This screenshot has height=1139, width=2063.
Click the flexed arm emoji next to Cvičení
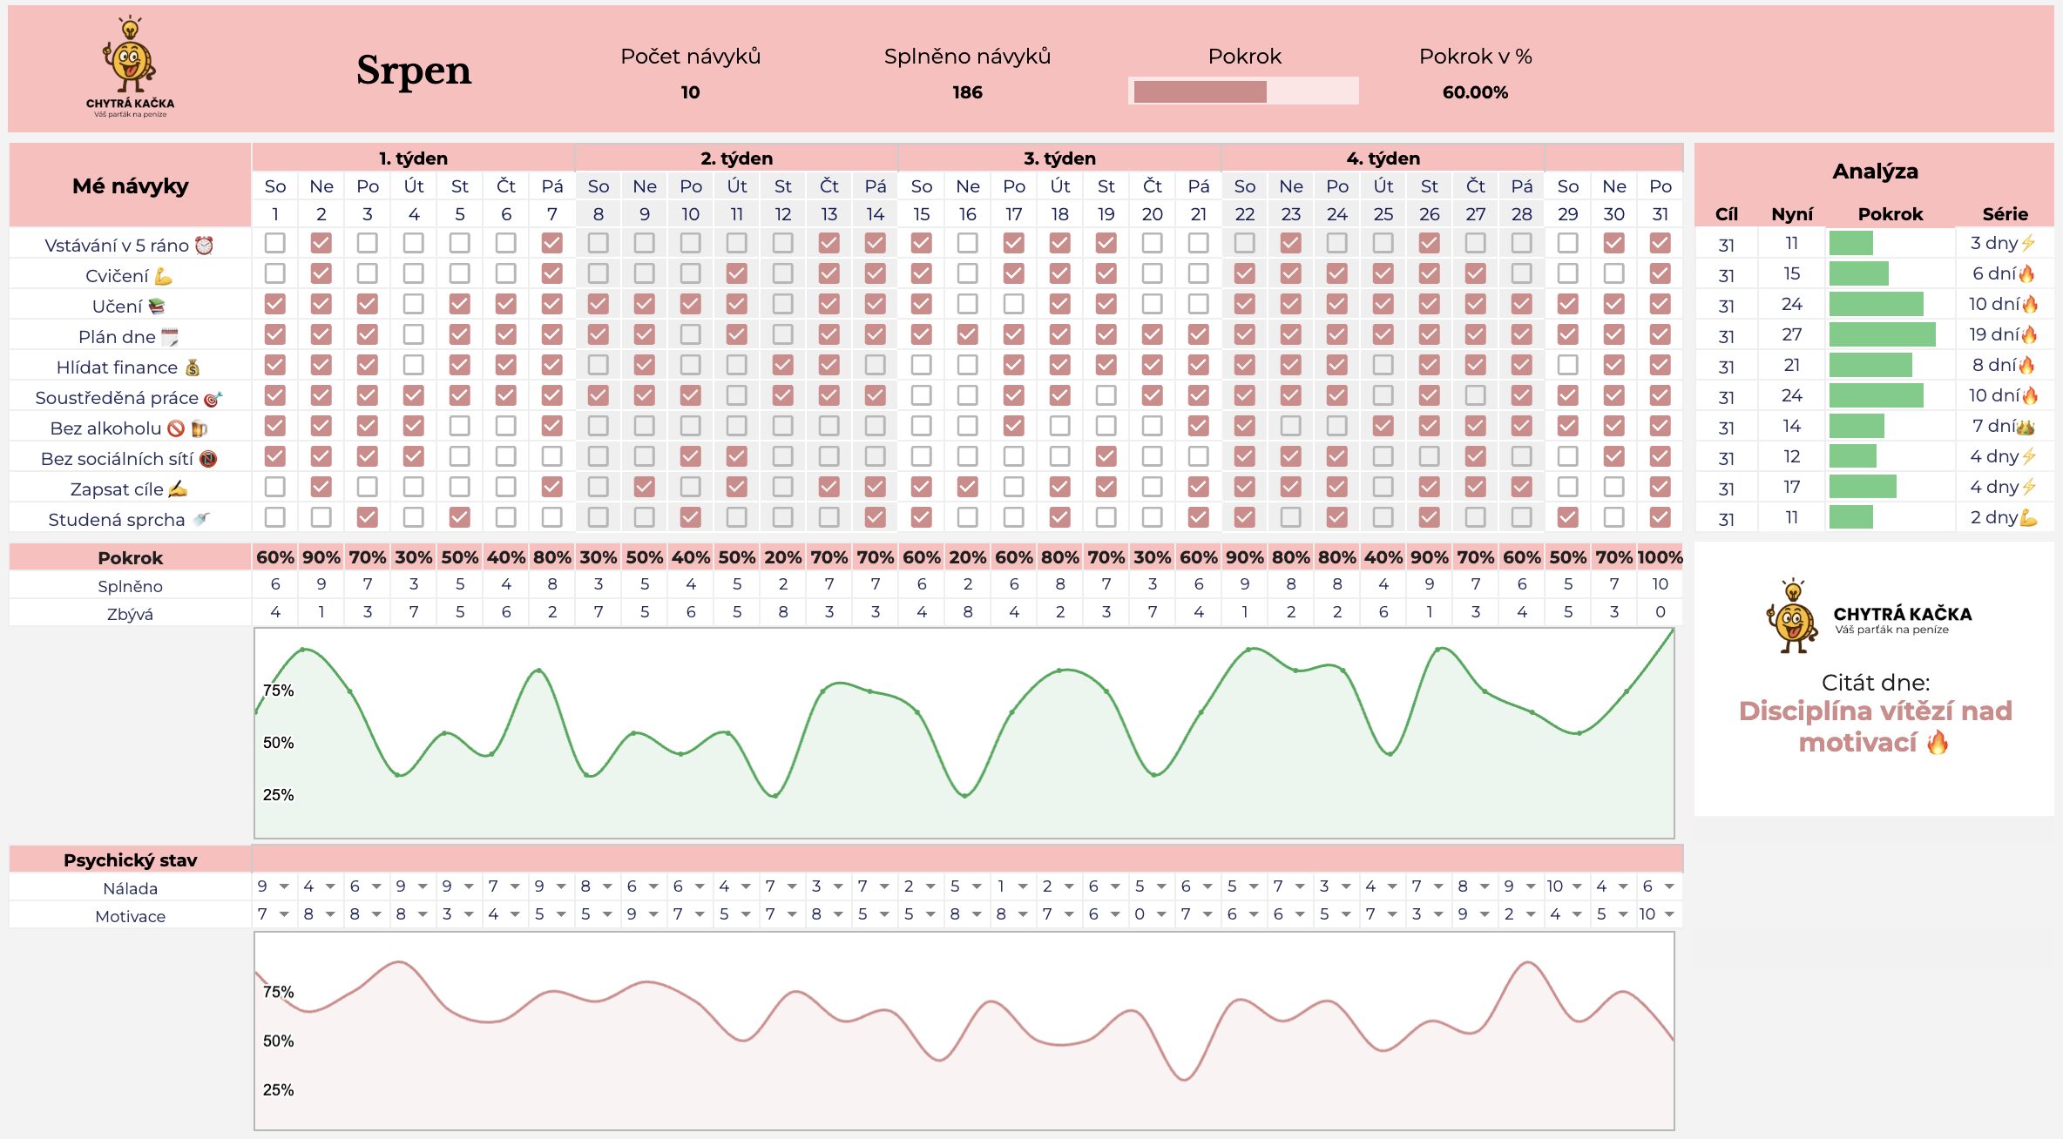click(163, 277)
